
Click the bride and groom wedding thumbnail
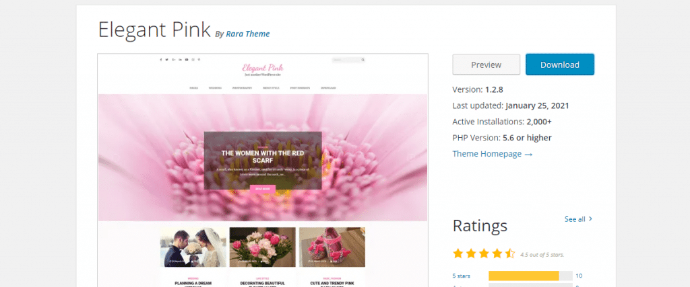193,247
